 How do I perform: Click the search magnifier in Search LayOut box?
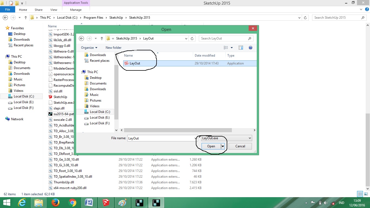coord(250,38)
